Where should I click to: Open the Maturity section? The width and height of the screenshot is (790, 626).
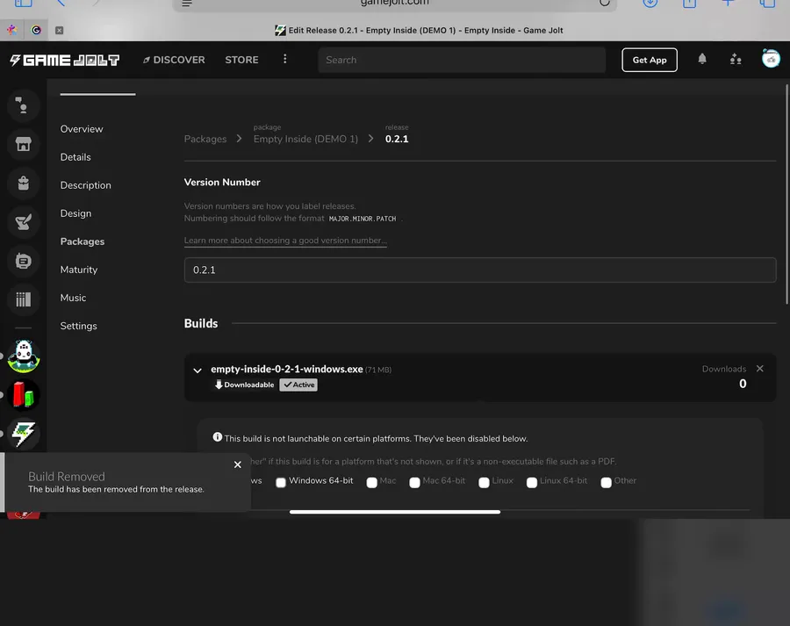coord(79,270)
